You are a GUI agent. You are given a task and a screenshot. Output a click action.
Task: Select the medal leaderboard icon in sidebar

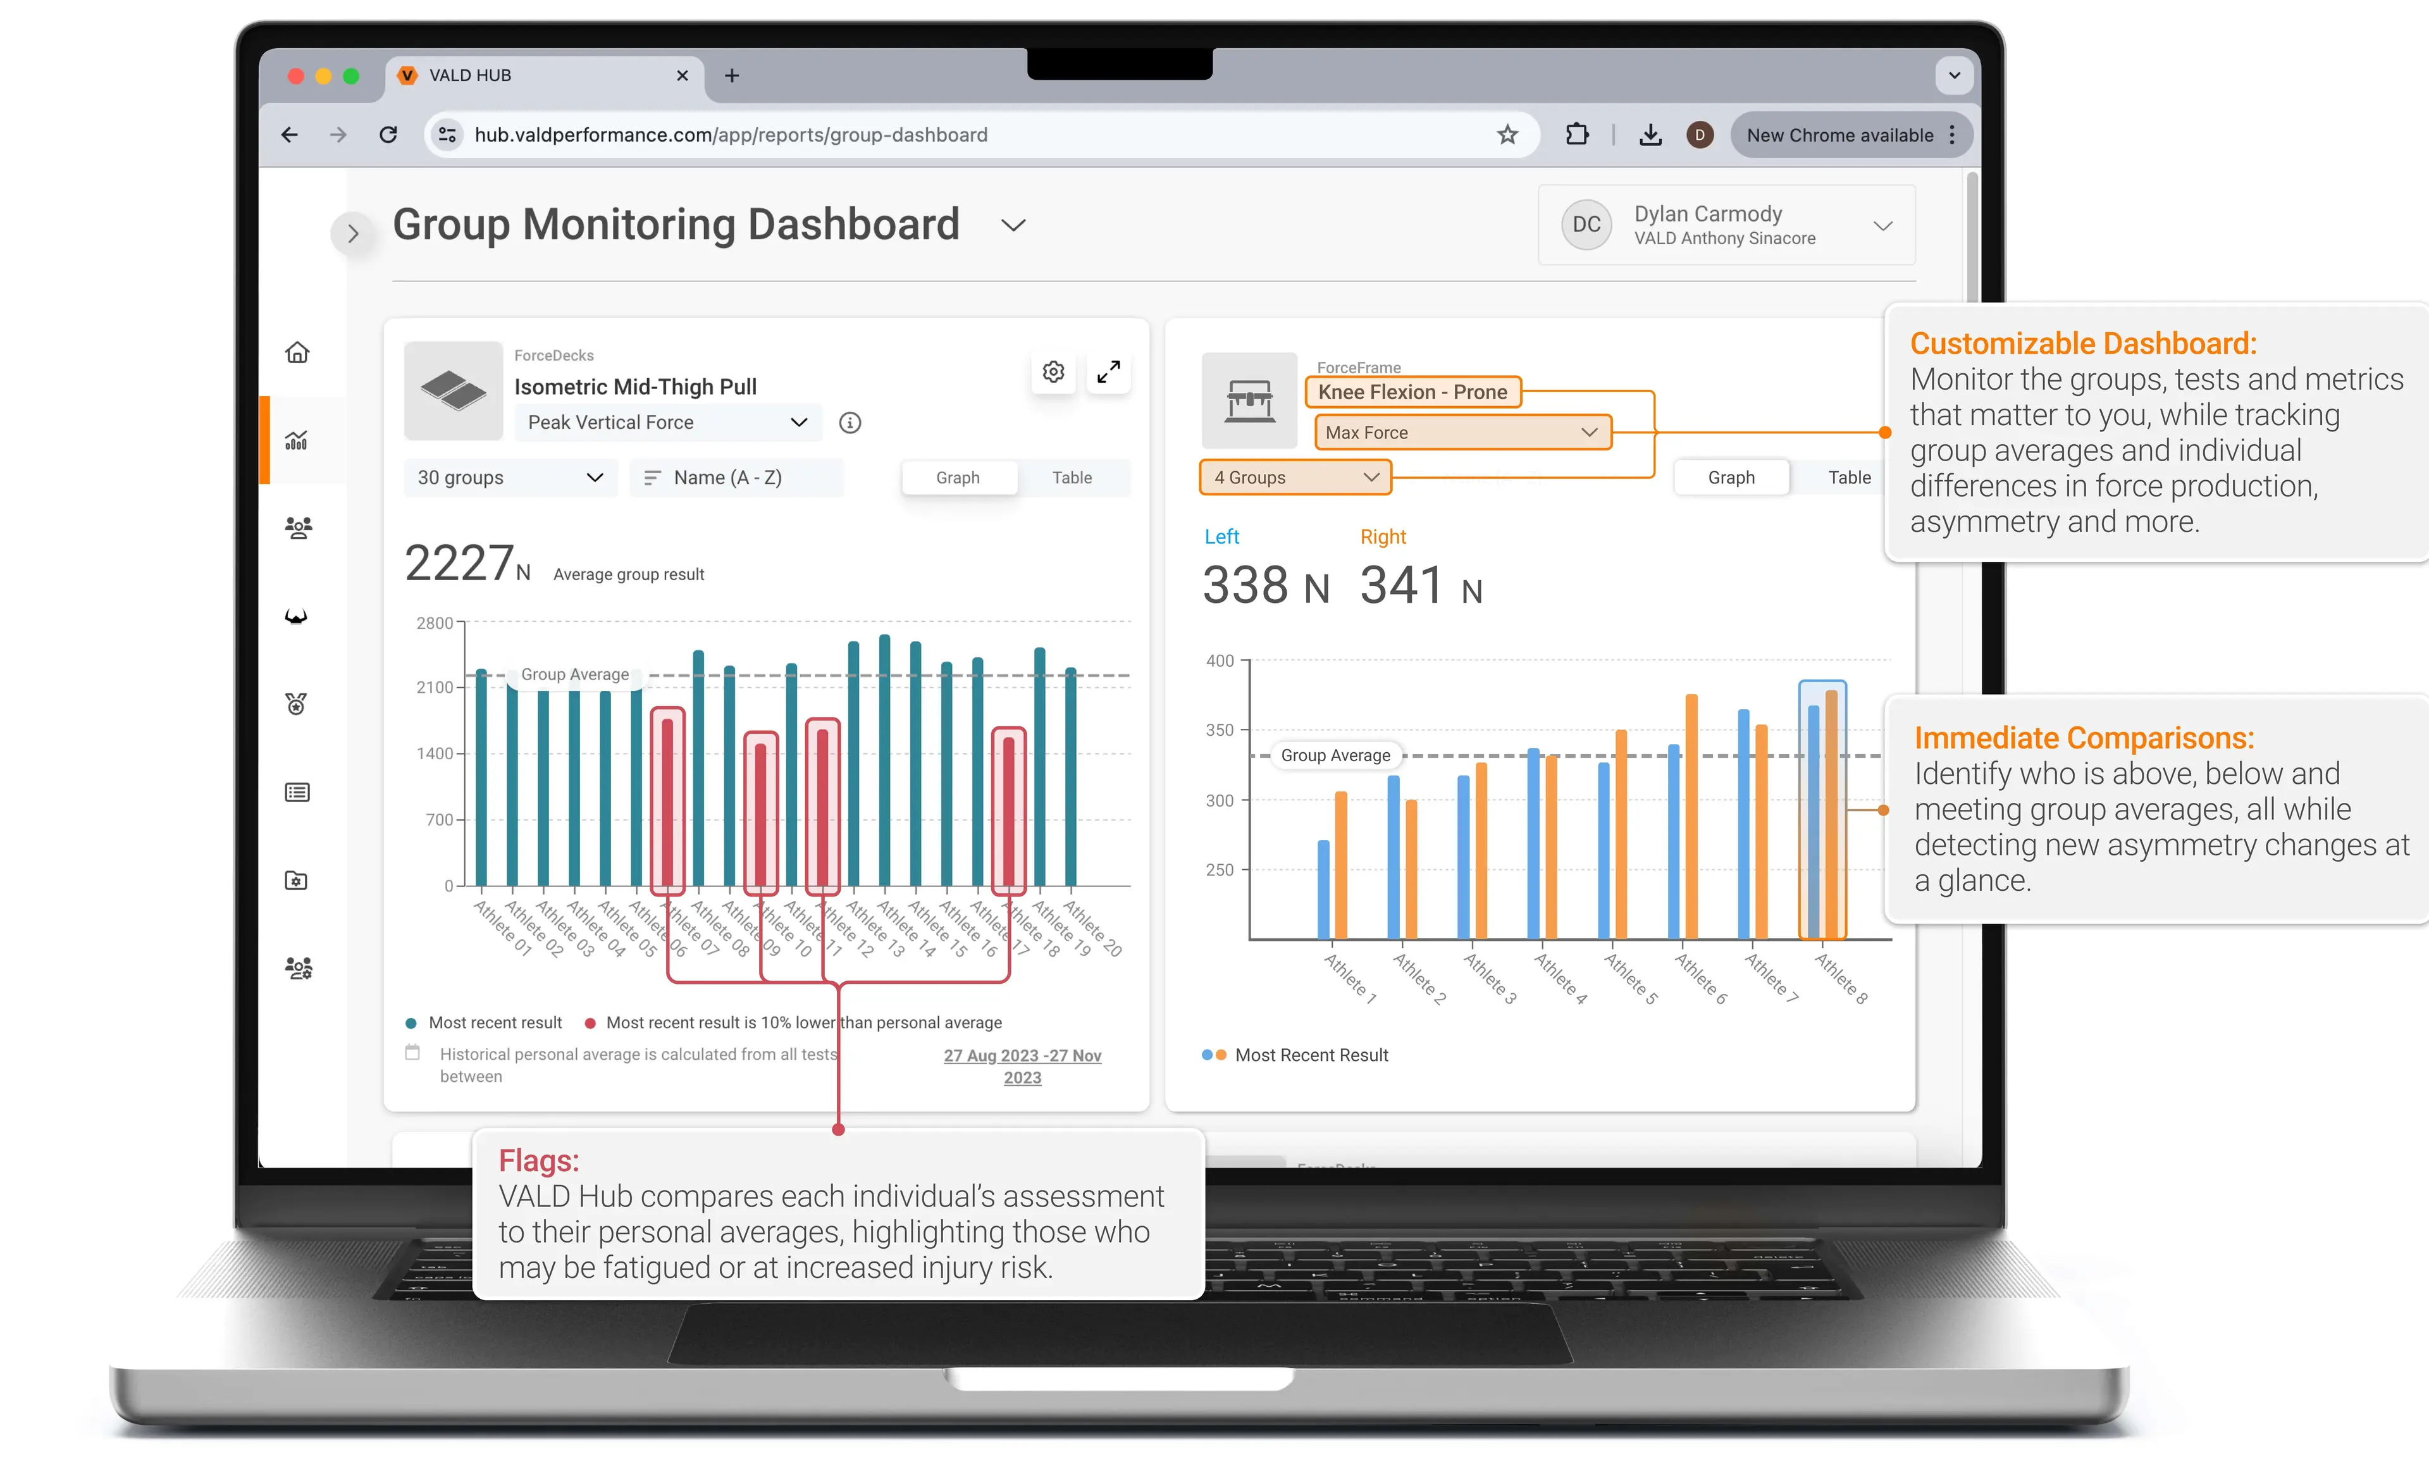[x=297, y=704]
